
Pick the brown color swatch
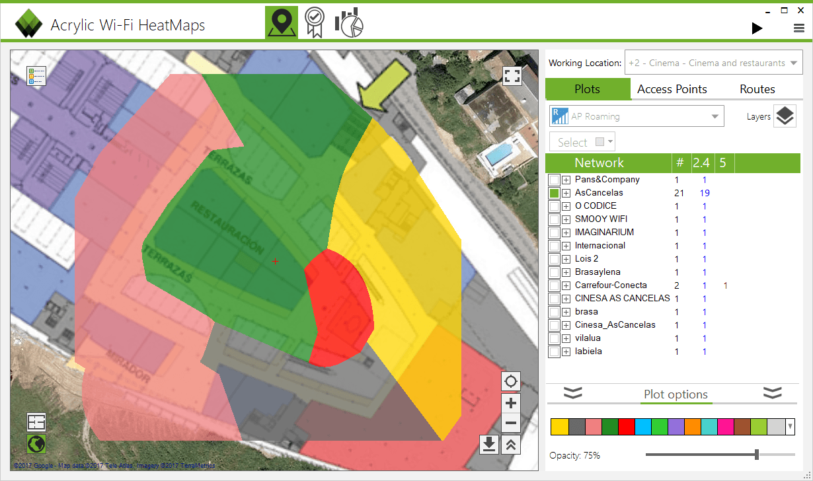742,427
